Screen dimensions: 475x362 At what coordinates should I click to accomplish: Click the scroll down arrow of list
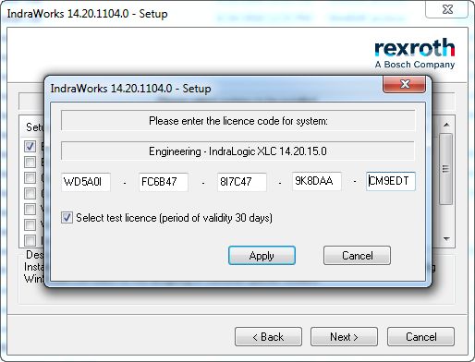pos(446,238)
